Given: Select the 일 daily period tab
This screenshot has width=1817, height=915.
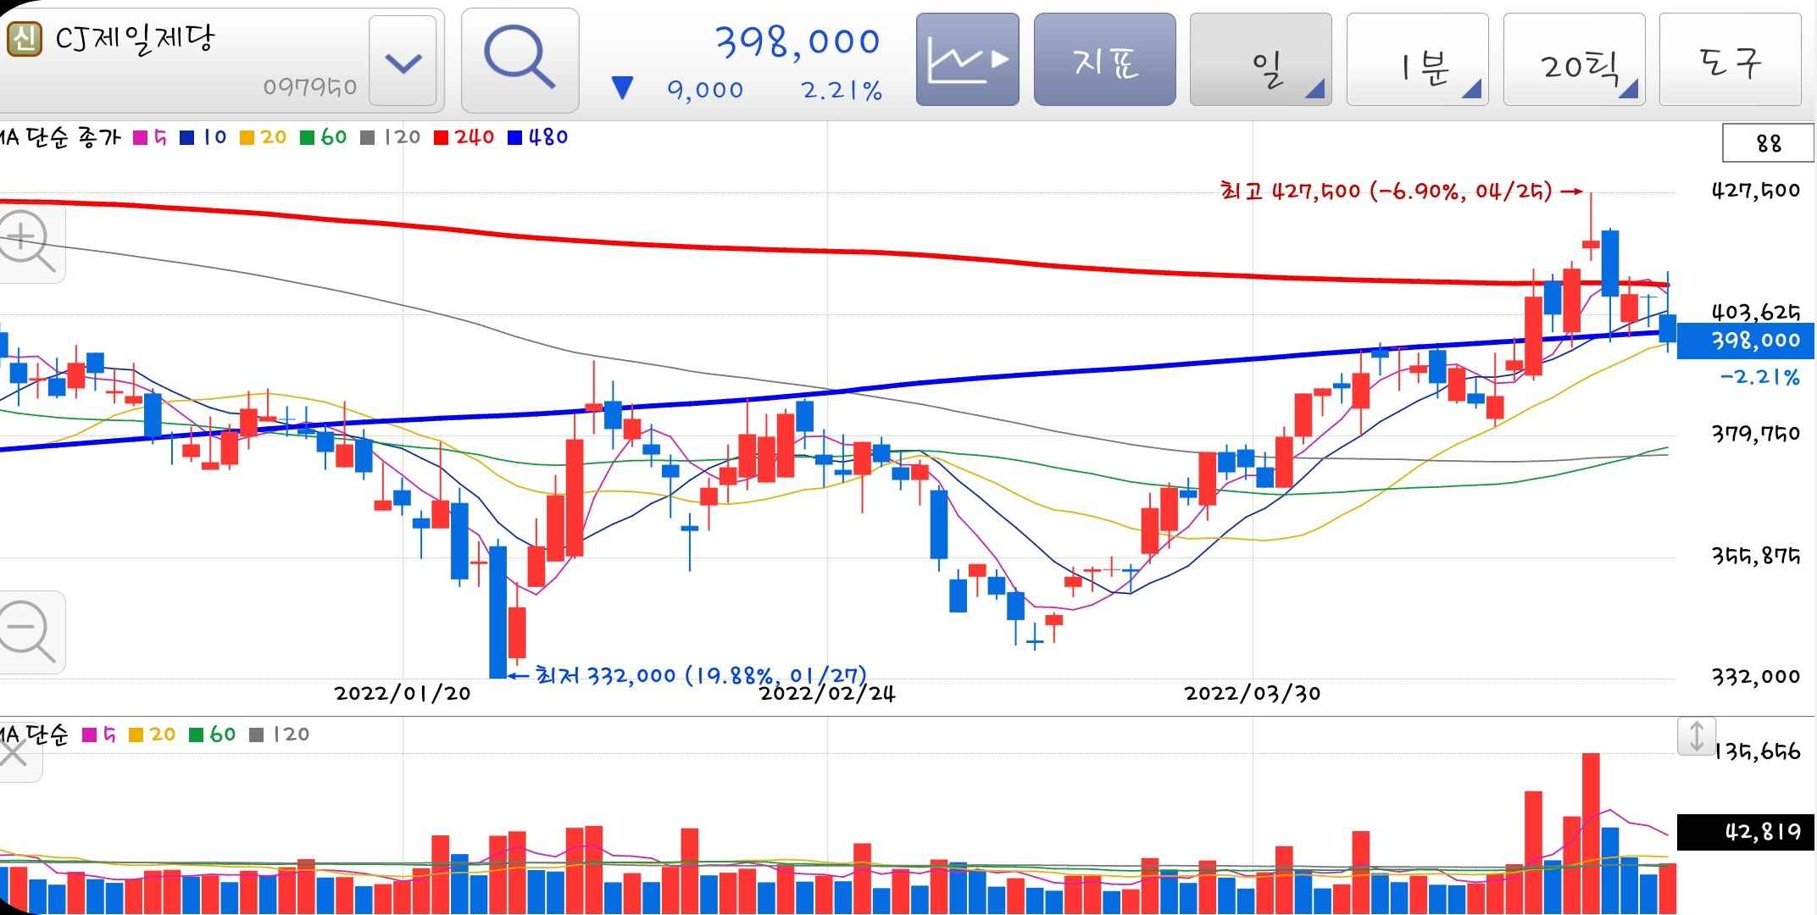Looking at the screenshot, I should tap(1260, 59).
